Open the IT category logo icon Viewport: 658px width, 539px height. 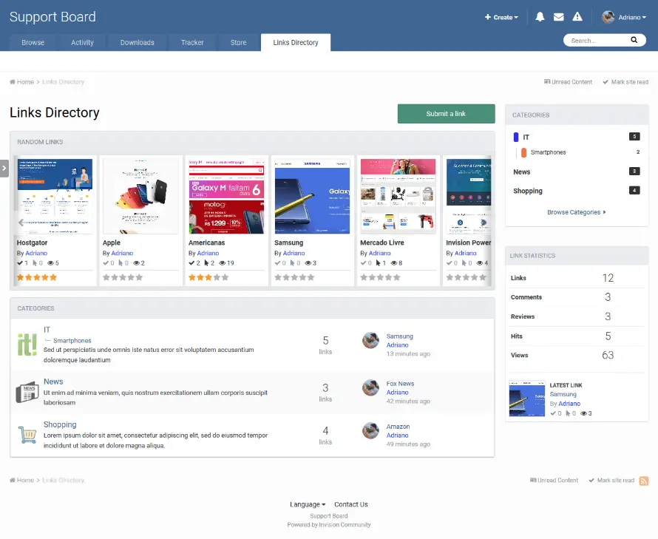pos(27,345)
